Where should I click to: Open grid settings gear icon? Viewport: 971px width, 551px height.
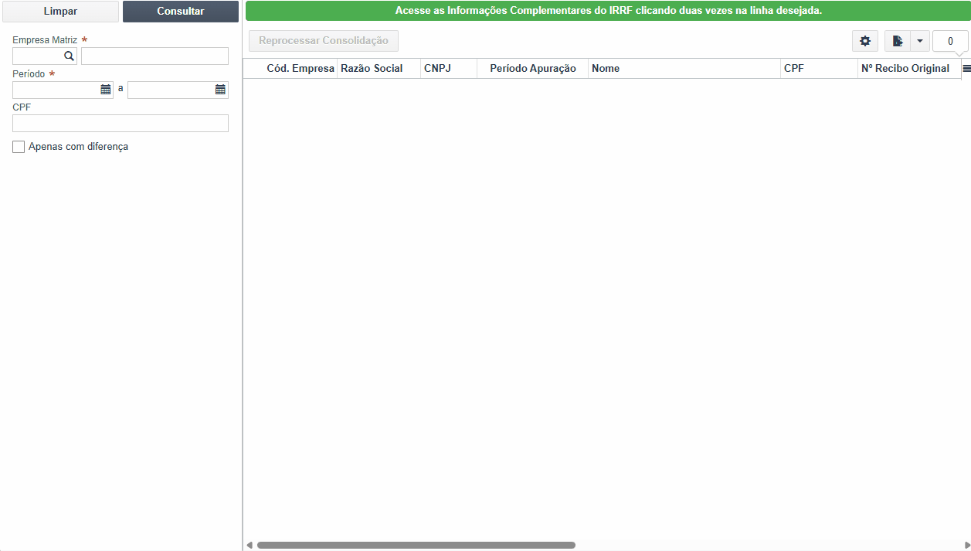(x=865, y=41)
